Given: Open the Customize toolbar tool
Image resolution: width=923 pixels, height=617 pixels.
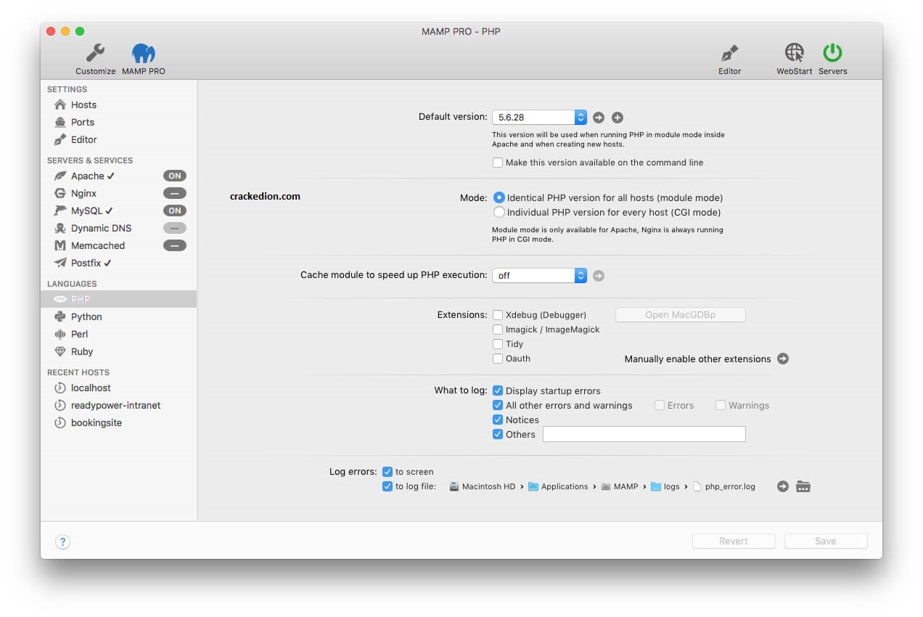Looking at the screenshot, I should click(95, 59).
